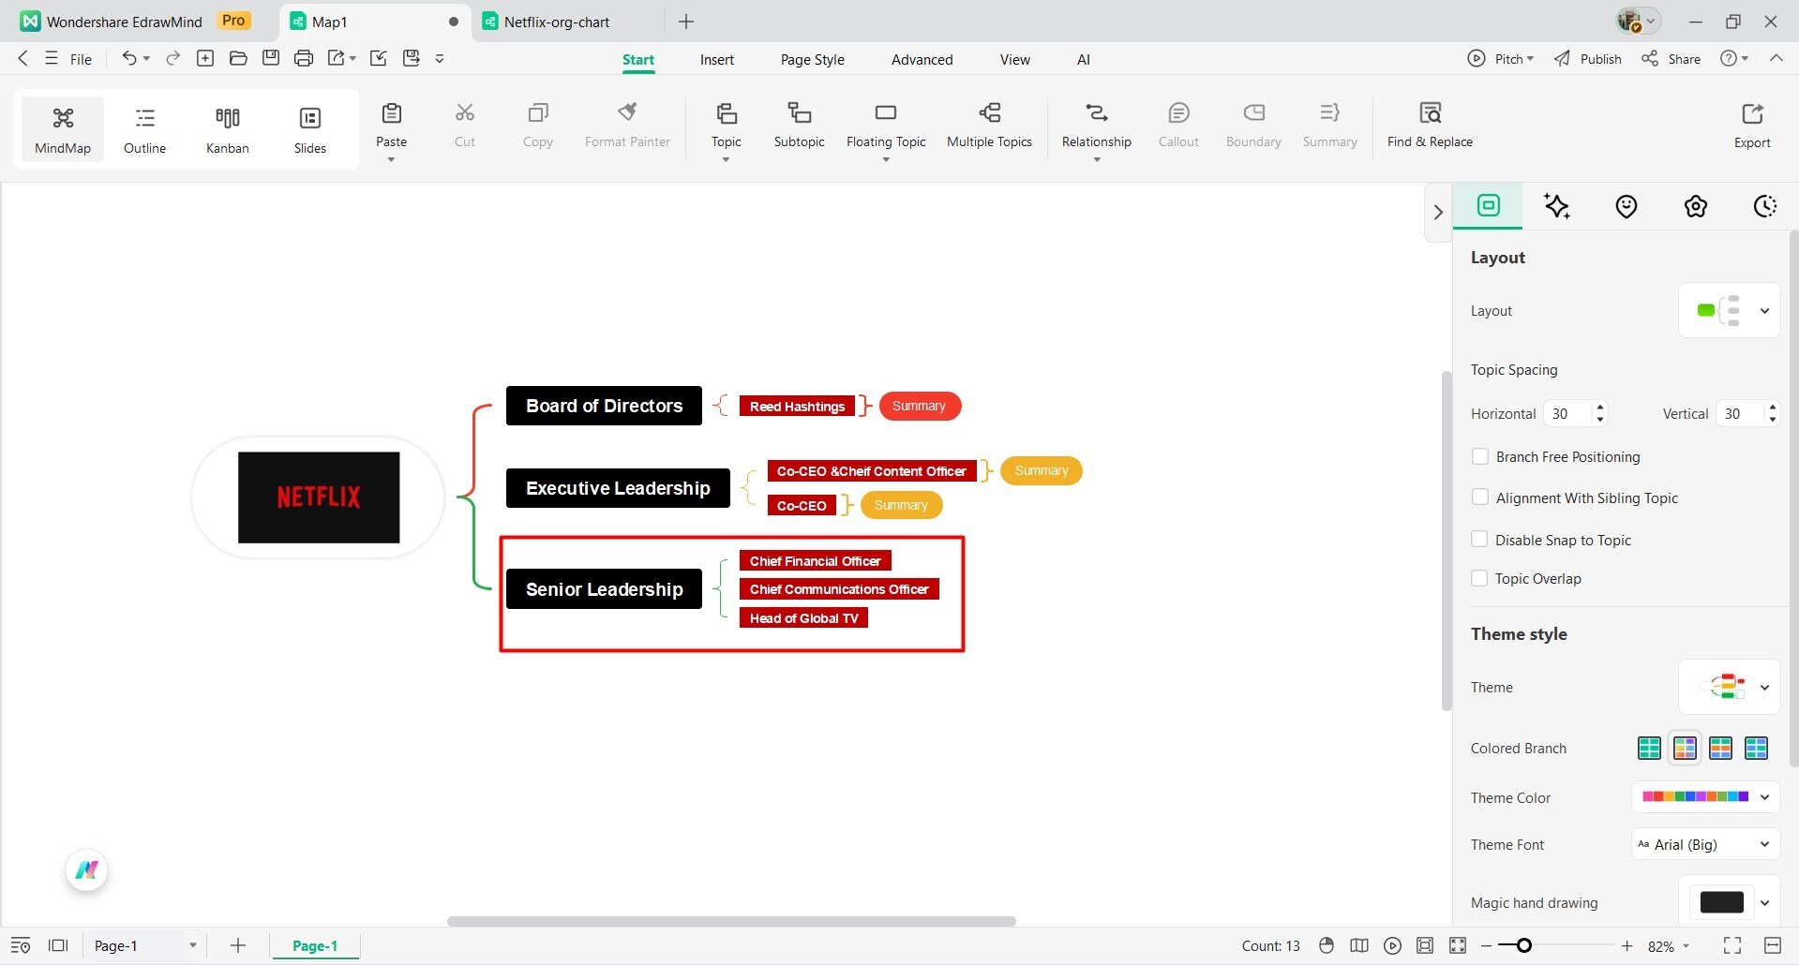This screenshot has height=965, width=1799.
Task: Select the Outline view mode
Action: pos(144,128)
